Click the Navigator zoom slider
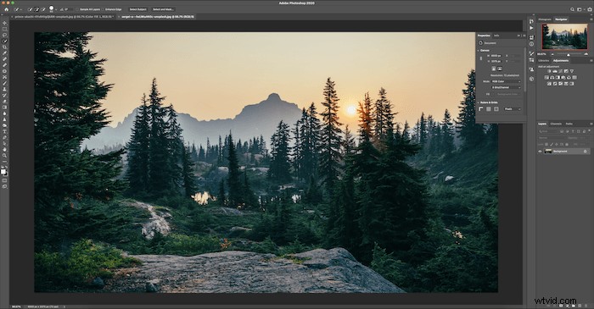This screenshot has width=594, height=309. coord(569,54)
